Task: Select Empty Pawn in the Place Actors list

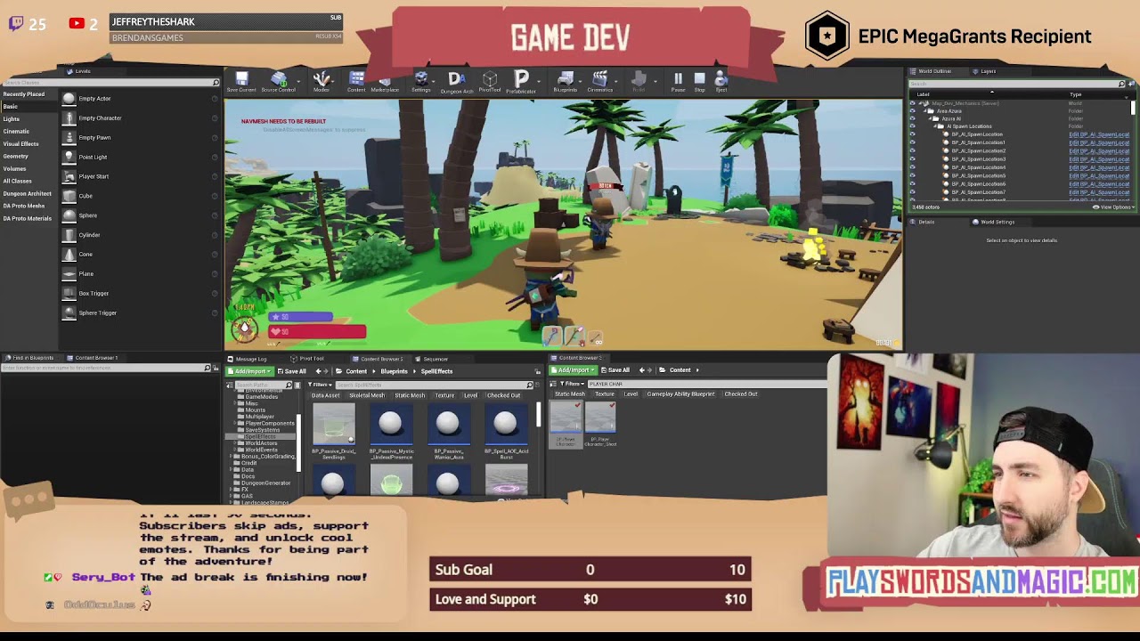Action: [x=140, y=138]
